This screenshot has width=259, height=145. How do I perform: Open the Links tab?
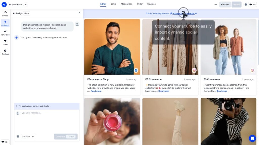pos(114,4)
